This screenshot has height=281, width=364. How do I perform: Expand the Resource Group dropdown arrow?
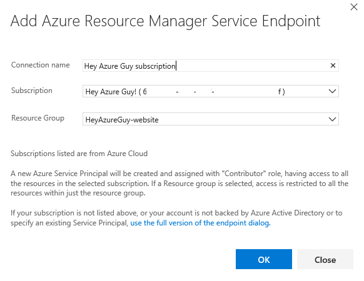tap(333, 119)
